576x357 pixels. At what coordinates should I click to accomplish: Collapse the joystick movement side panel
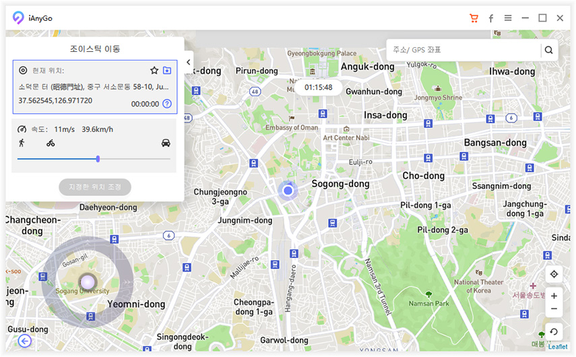[189, 63]
